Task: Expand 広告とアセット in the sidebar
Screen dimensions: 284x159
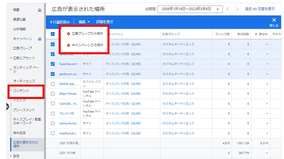Action: click(x=11, y=58)
